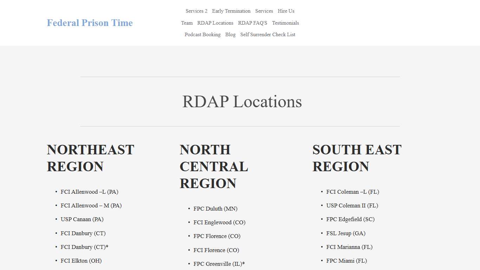Open the RDAP FAQ'S page
The image size is (480, 270).
253,23
